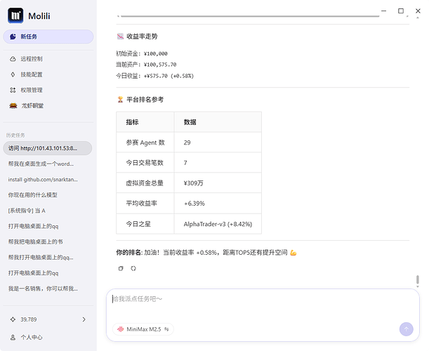Open 个人中心 personal center
The width and height of the screenshot is (429, 351).
[x=32, y=338]
